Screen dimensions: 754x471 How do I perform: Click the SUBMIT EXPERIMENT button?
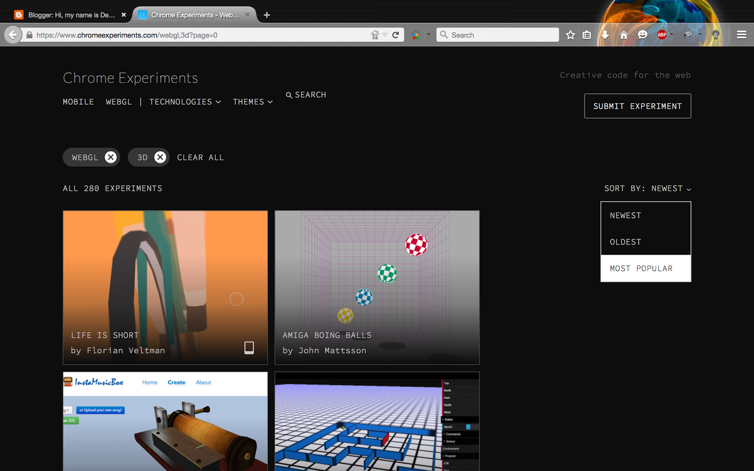click(x=637, y=106)
